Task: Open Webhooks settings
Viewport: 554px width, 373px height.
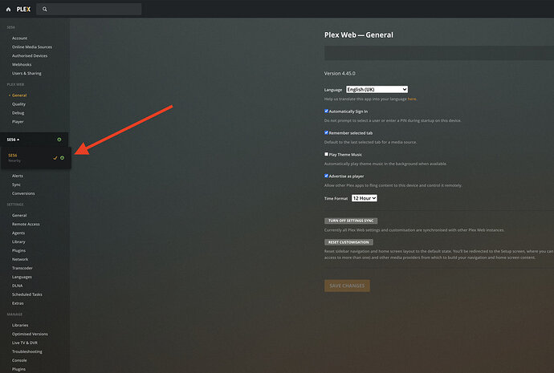Action: (x=22, y=65)
